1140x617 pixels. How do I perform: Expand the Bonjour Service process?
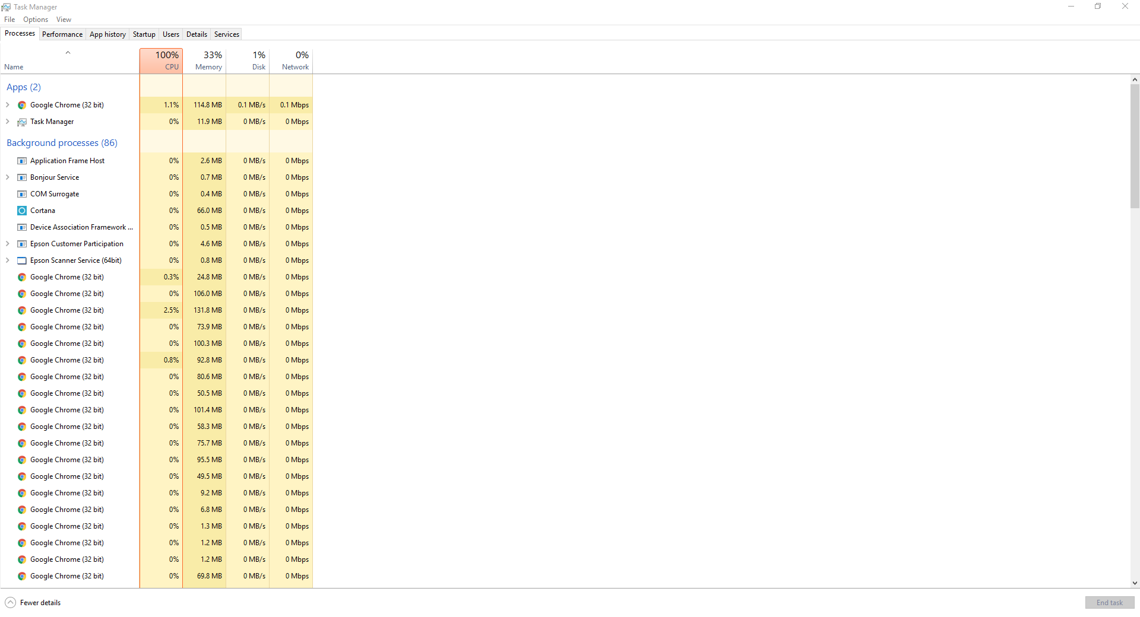[x=7, y=177]
